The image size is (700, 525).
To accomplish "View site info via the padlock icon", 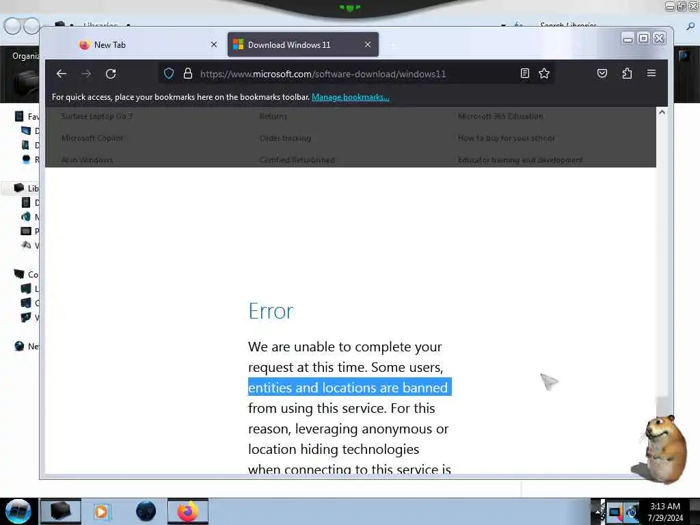I will 188,74.
